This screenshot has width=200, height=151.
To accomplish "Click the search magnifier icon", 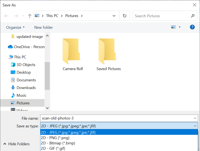I will [x=193, y=16].
